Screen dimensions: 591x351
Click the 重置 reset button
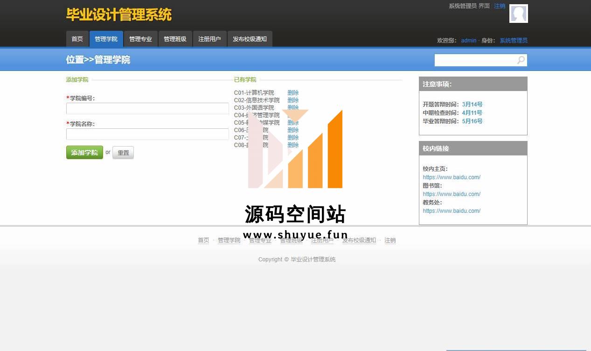coord(123,153)
